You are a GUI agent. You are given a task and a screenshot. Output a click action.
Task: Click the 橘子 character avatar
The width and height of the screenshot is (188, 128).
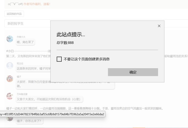(10, 79)
